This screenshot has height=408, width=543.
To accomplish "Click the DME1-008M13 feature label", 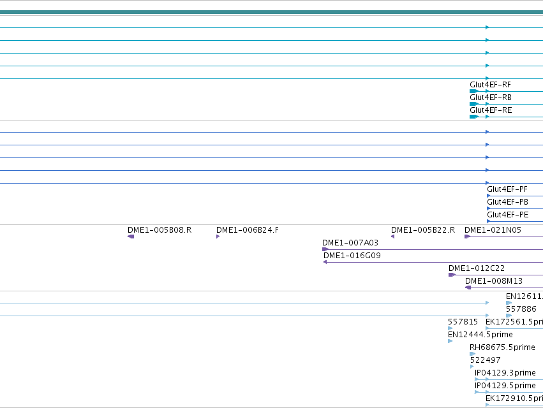I will click(493, 281).
